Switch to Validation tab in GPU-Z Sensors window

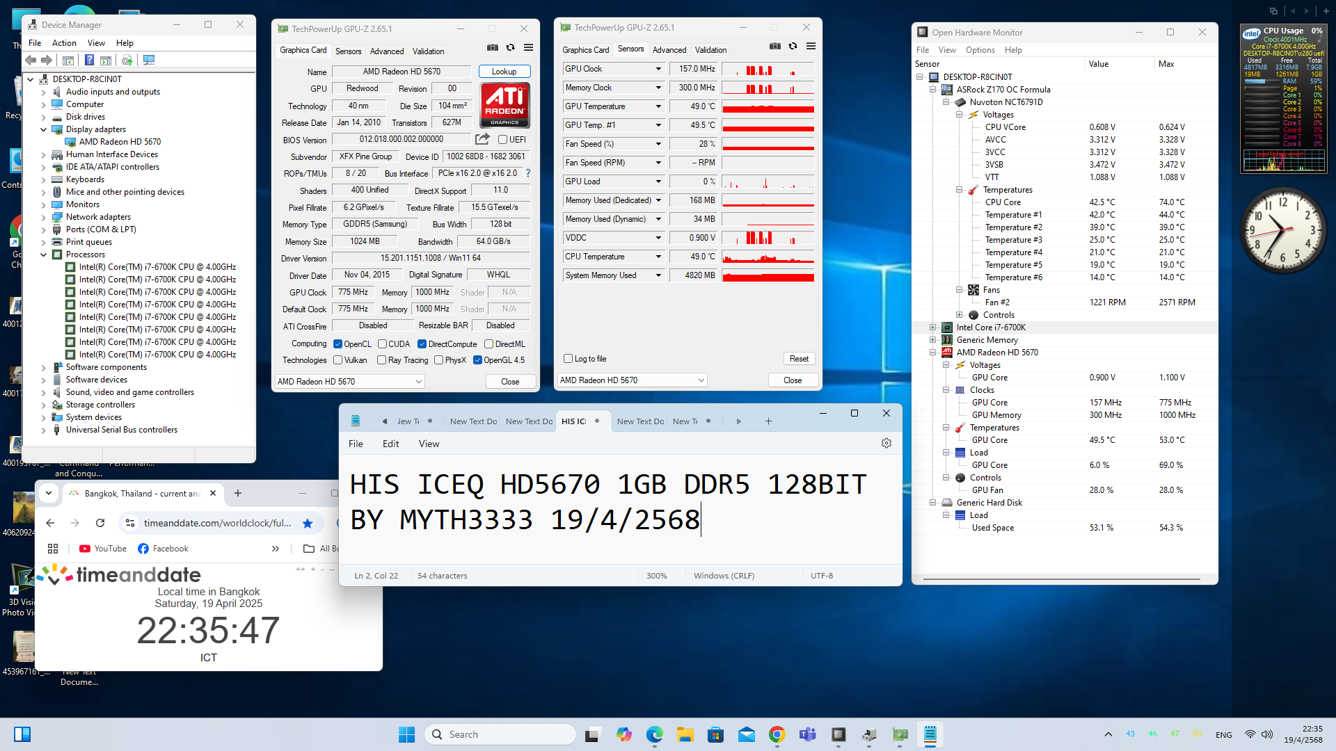tap(710, 50)
